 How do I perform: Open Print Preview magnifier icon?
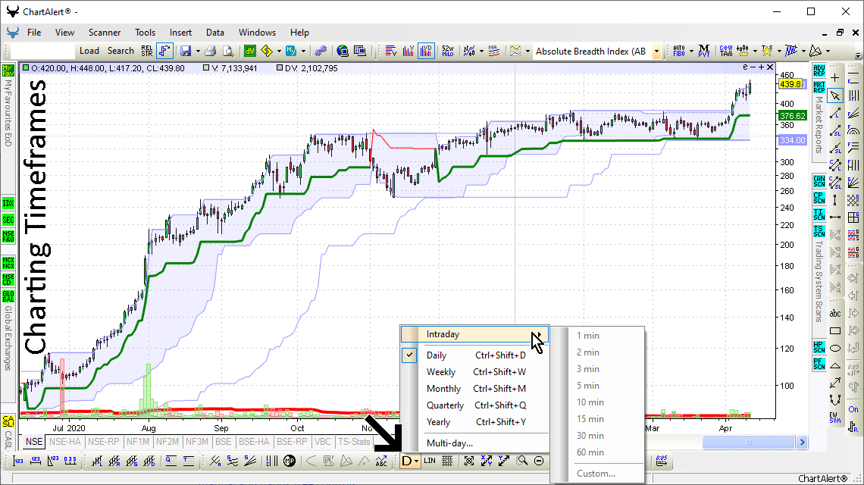tap(227, 51)
